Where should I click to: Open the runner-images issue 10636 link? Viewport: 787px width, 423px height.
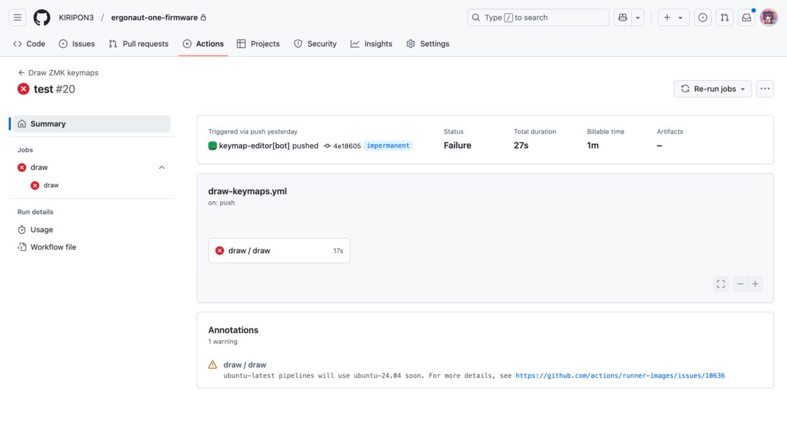click(x=620, y=376)
